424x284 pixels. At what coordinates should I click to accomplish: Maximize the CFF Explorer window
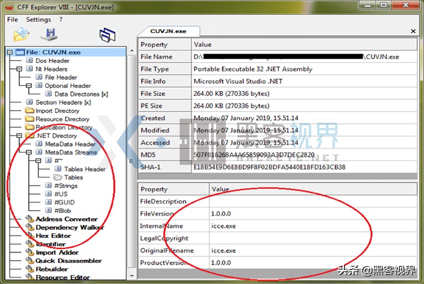click(384, 5)
